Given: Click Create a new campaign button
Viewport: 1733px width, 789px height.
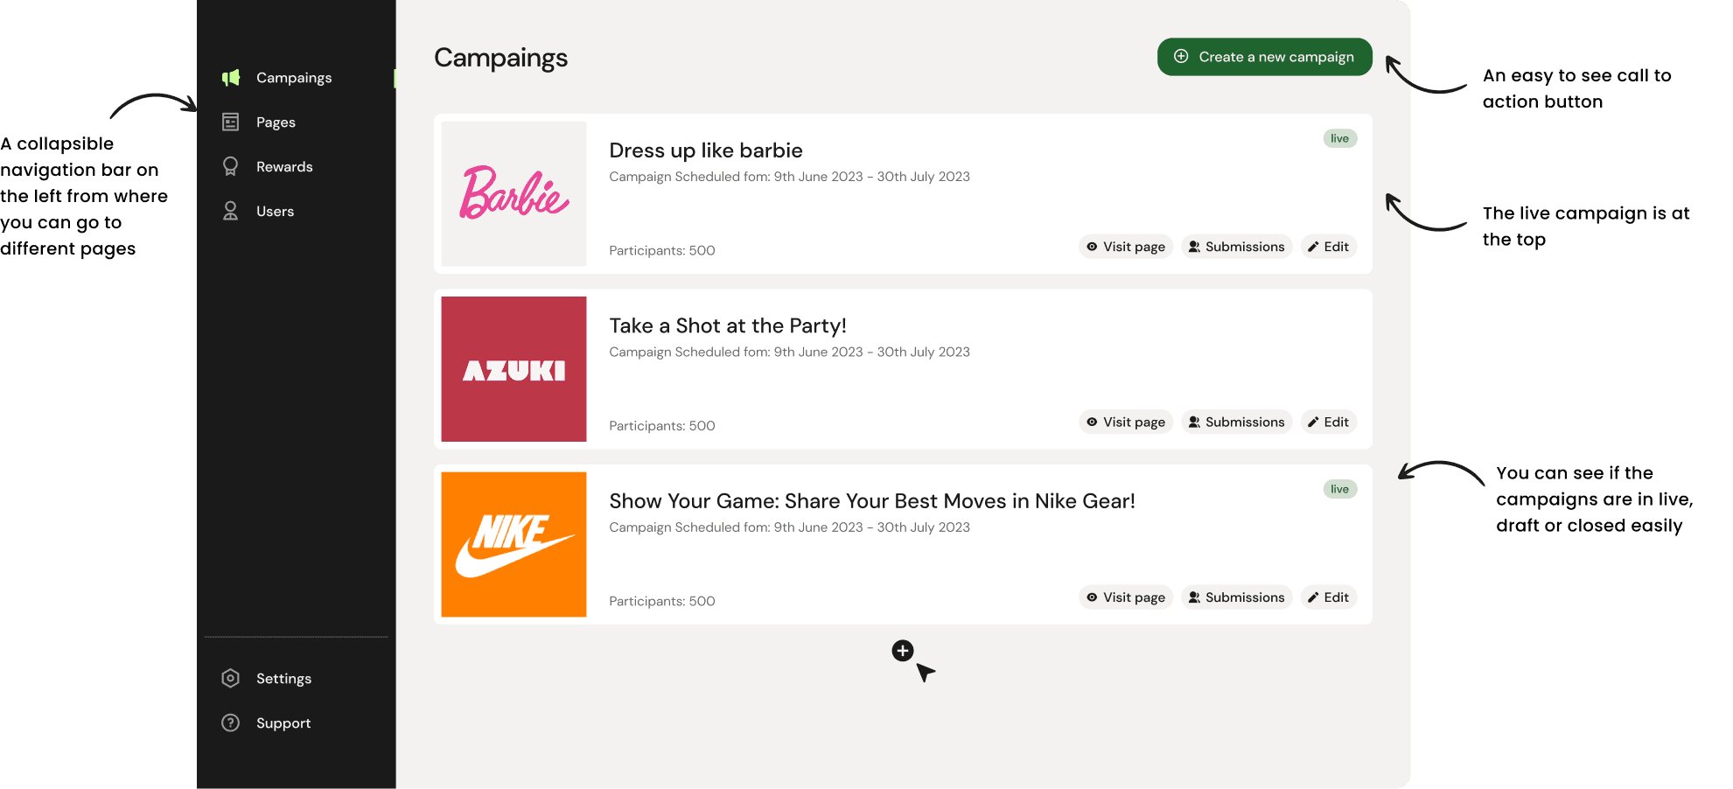Looking at the screenshot, I should tap(1264, 57).
